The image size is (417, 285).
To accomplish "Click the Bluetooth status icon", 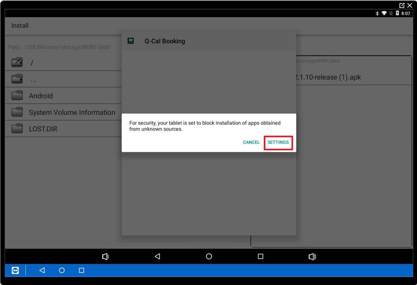I will pyautogui.click(x=377, y=13).
